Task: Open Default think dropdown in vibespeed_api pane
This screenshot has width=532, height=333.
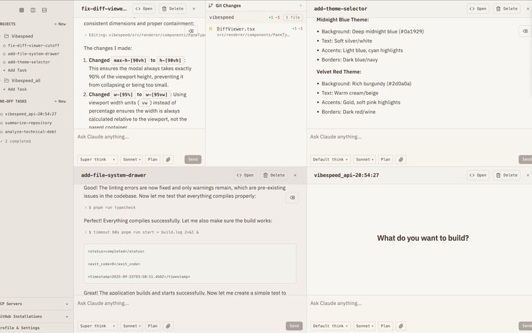Action: (x=330, y=326)
